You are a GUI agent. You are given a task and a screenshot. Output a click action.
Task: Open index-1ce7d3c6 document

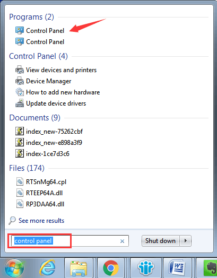point(42,154)
